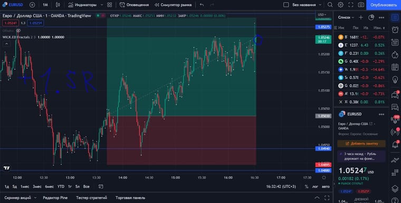
Task: Open ideas lightbulb icon in right sidebar
Action: point(395,79)
